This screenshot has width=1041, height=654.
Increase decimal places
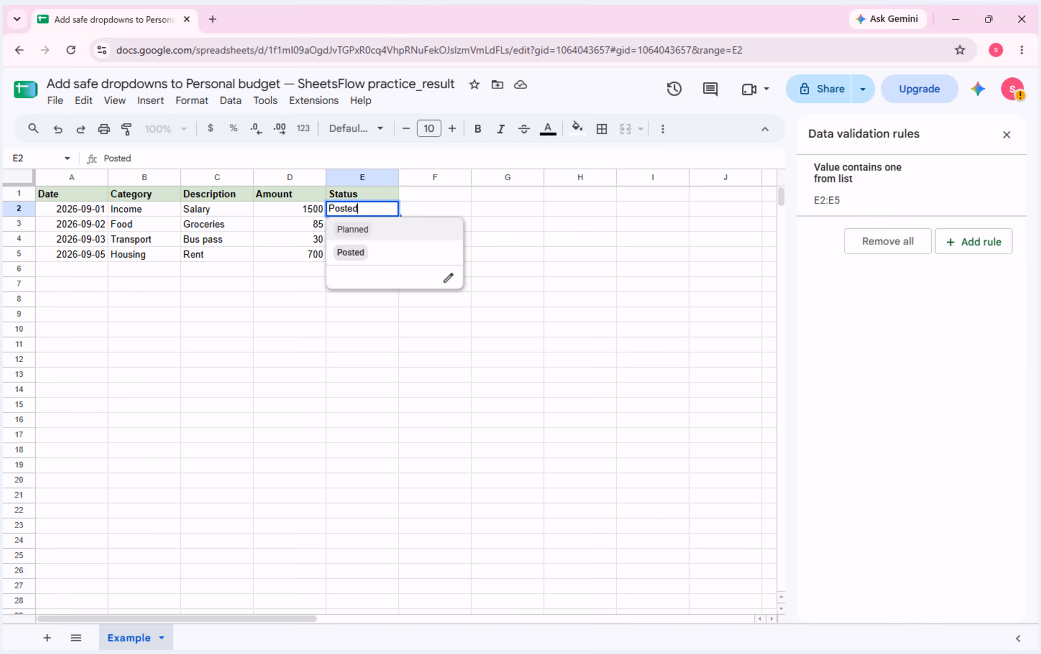tap(280, 128)
